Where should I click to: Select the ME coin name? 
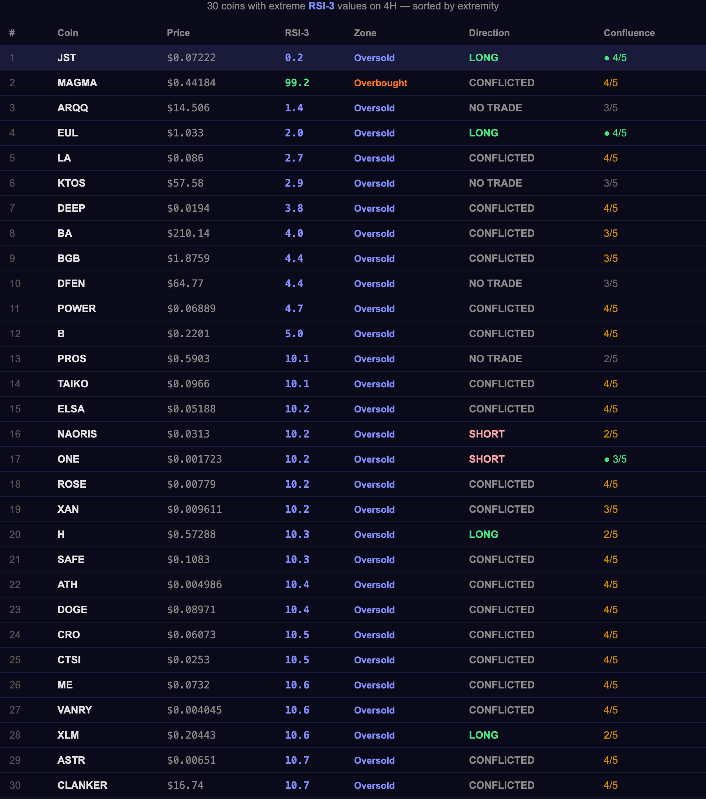tap(65, 685)
